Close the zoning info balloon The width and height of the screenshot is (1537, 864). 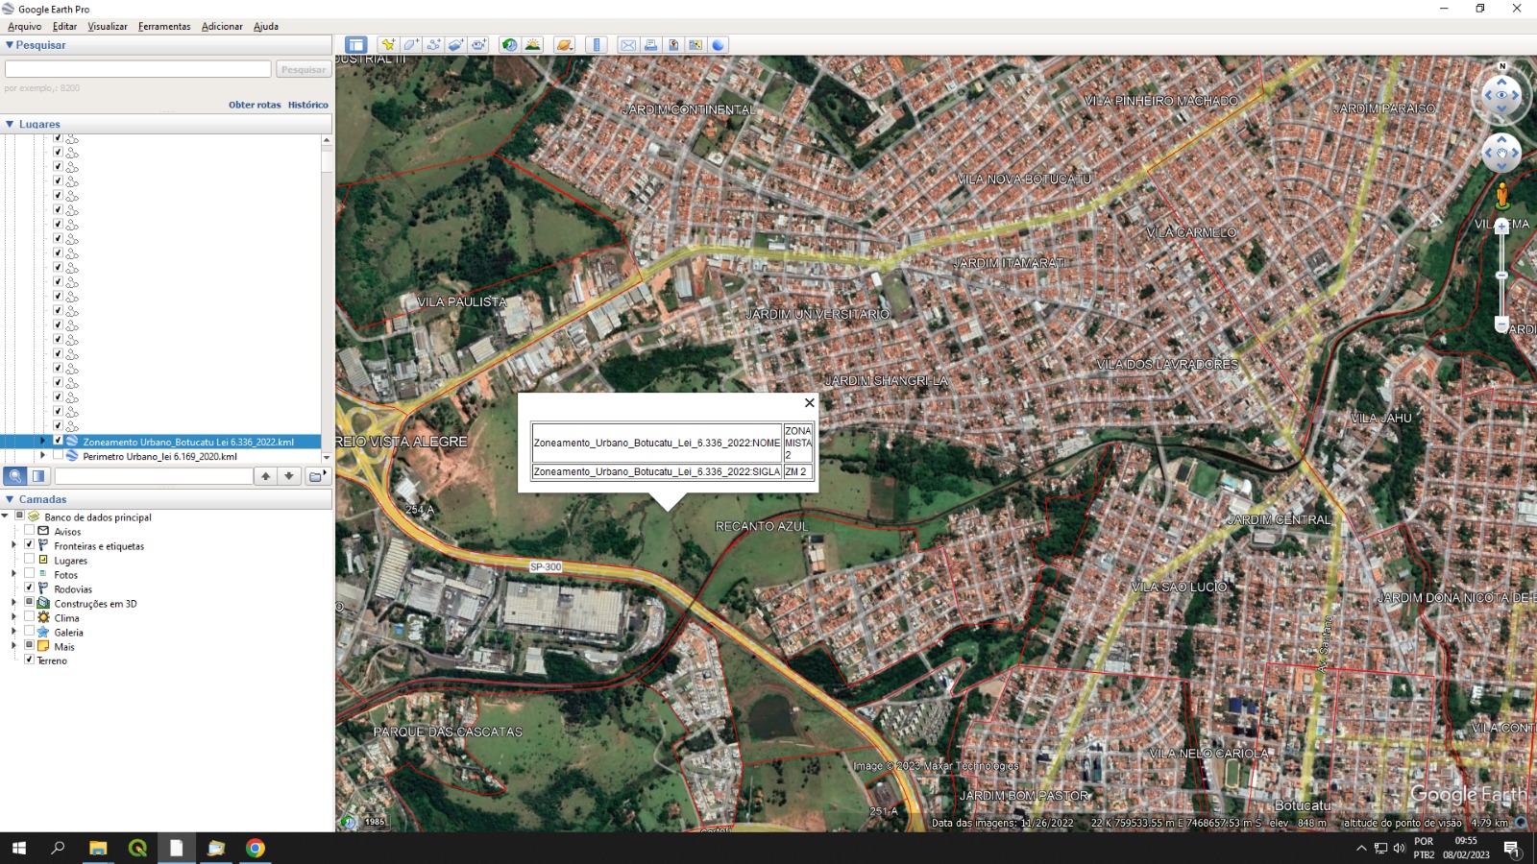pyautogui.click(x=809, y=403)
